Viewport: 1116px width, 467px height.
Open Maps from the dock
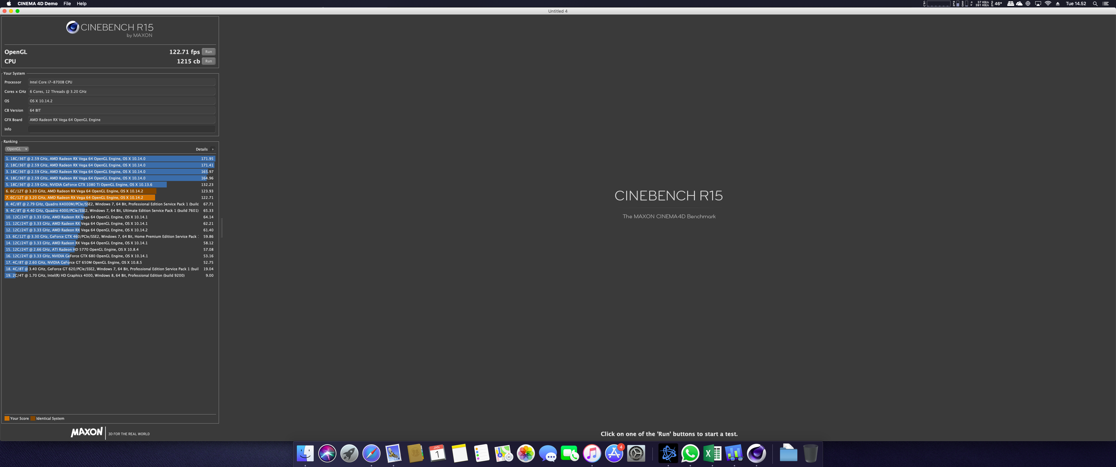click(x=504, y=454)
